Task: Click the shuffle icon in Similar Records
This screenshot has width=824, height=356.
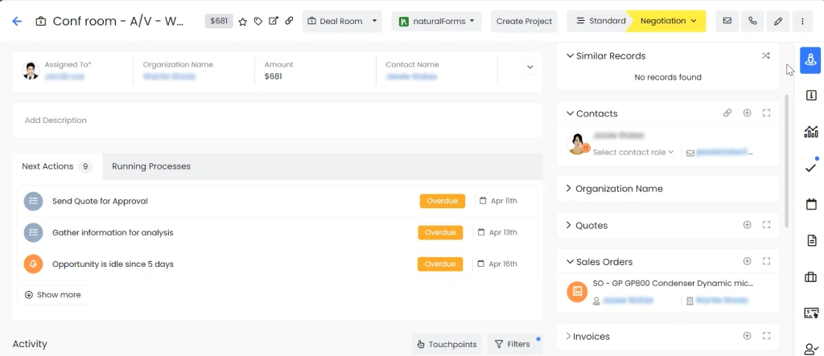Action: click(766, 55)
